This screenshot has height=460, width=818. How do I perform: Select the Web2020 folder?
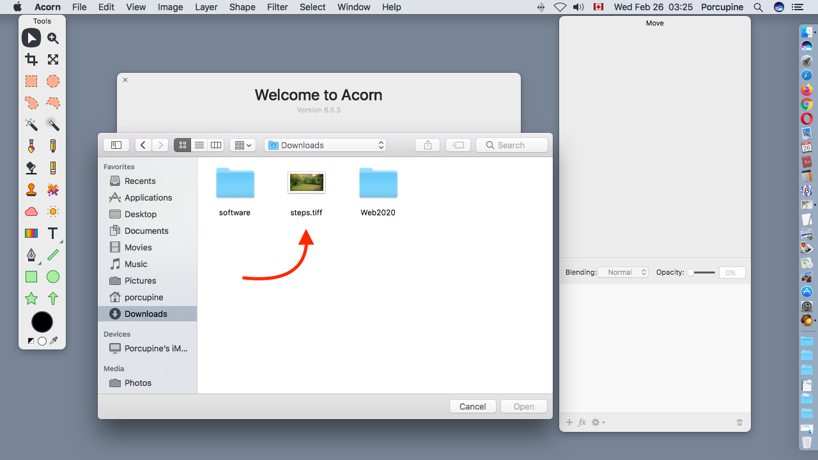(x=378, y=183)
